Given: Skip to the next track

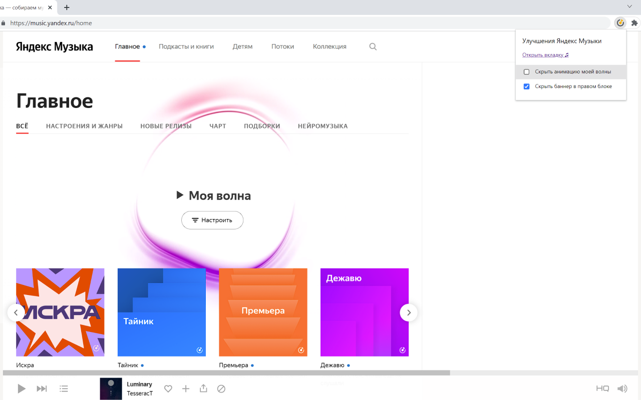Looking at the screenshot, I should (x=42, y=388).
